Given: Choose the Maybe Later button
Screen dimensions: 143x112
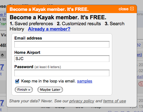Looking at the screenshot, I should coord(50,90).
